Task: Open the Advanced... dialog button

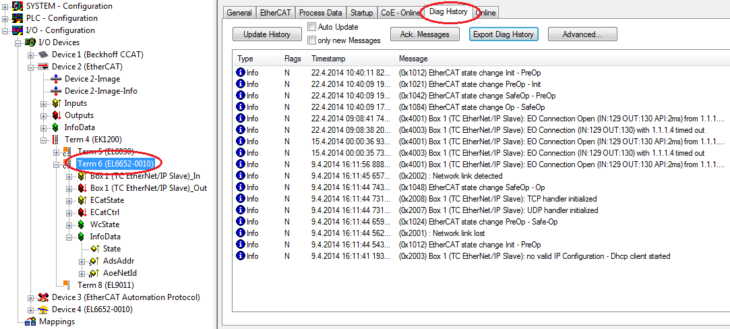Action: pos(582,34)
